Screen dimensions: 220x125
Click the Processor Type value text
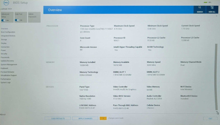(97, 30)
